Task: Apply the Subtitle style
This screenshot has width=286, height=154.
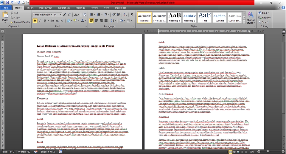Action: tap(220, 18)
